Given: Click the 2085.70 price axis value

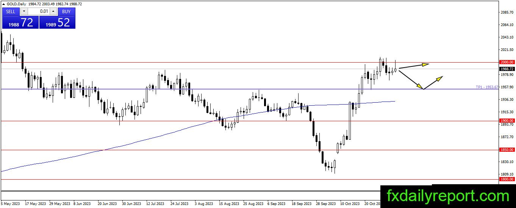Looking at the screenshot, I should point(507,12).
